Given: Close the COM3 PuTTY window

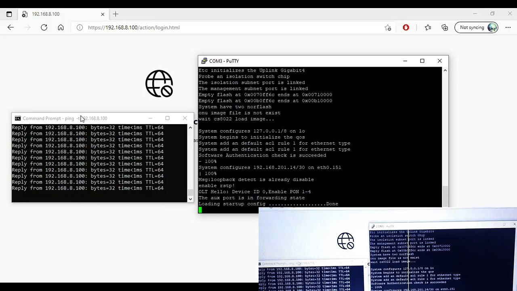Looking at the screenshot, I should click(439, 61).
